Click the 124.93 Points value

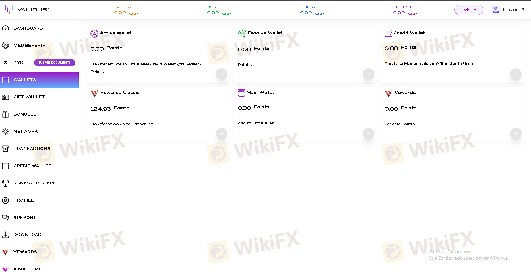click(110, 108)
